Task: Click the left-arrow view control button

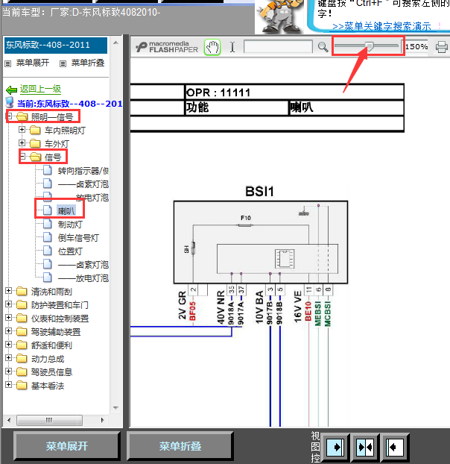Action: point(394,447)
